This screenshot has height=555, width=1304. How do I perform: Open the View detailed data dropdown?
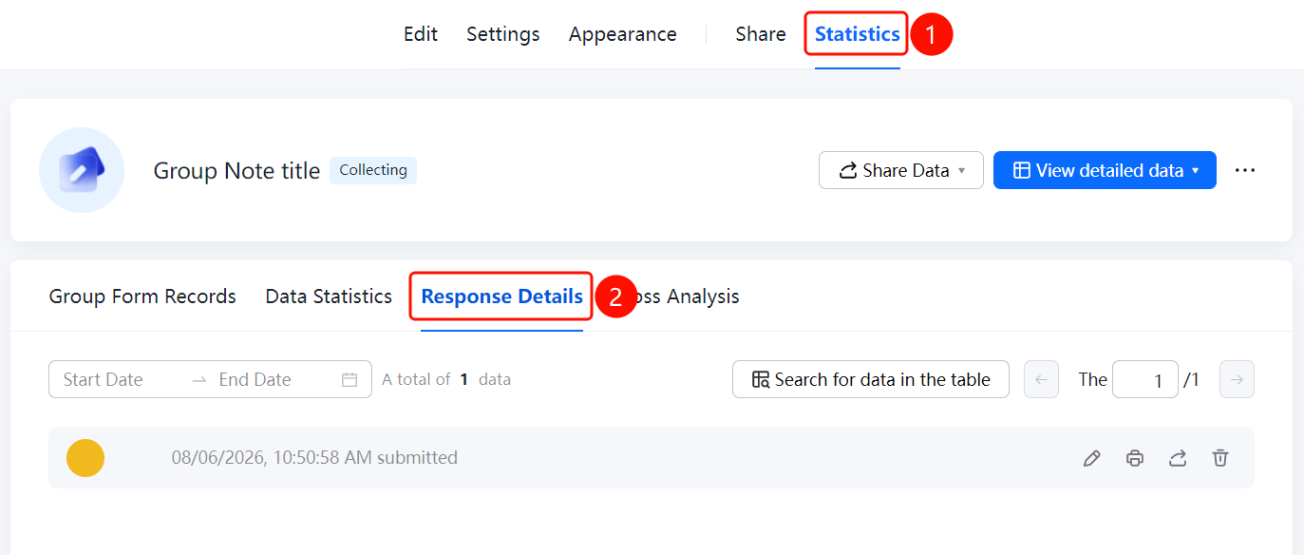[1105, 170]
